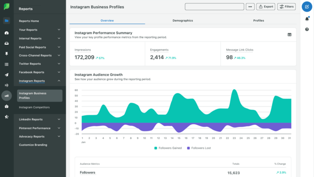314x177 pixels.
Task: Select the pin icon in sidebar
Action: [6, 54]
